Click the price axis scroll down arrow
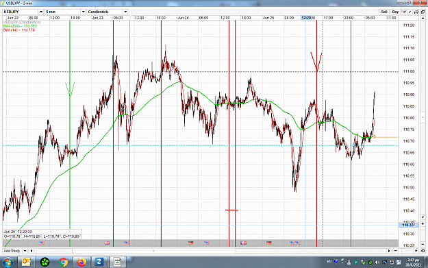Screen dimensions: 428x268 click(x=423, y=217)
